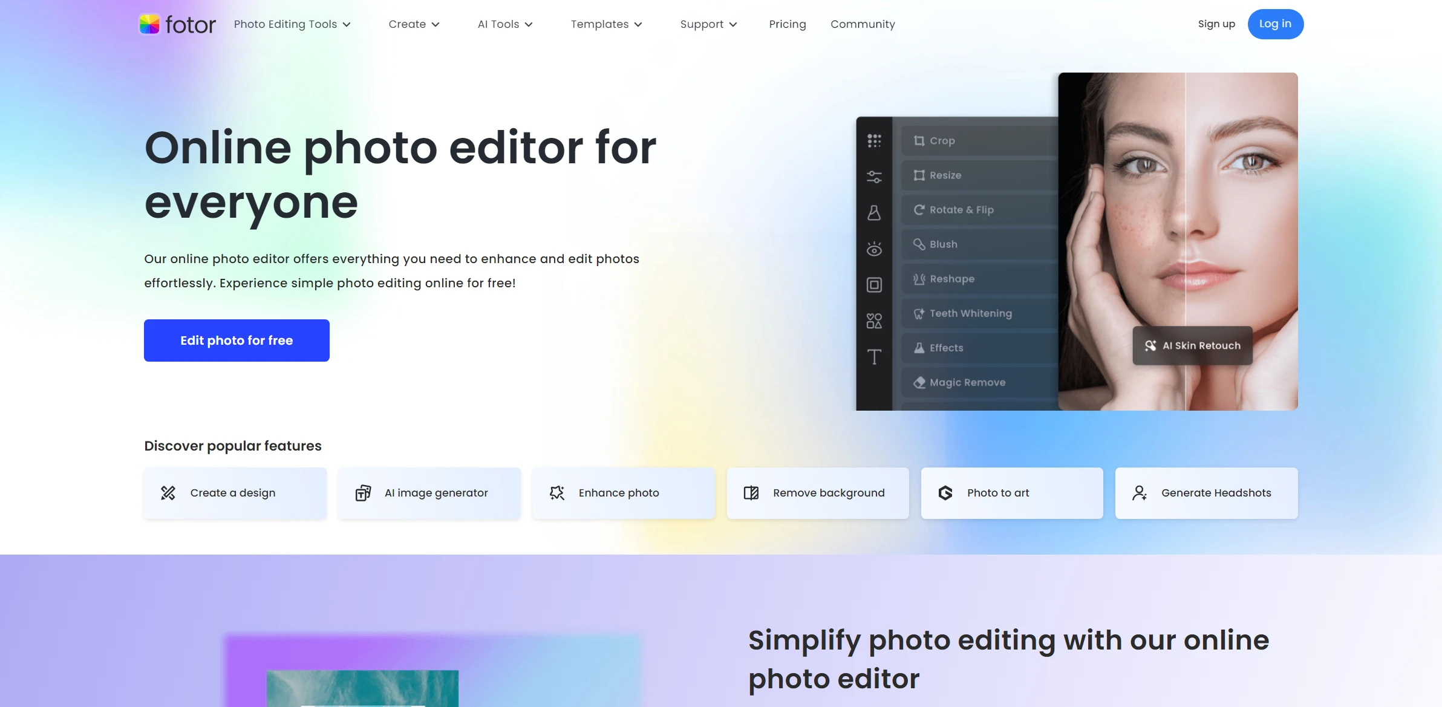Click the Generate Headshots feature card
This screenshot has height=707, width=1442.
pyautogui.click(x=1207, y=493)
